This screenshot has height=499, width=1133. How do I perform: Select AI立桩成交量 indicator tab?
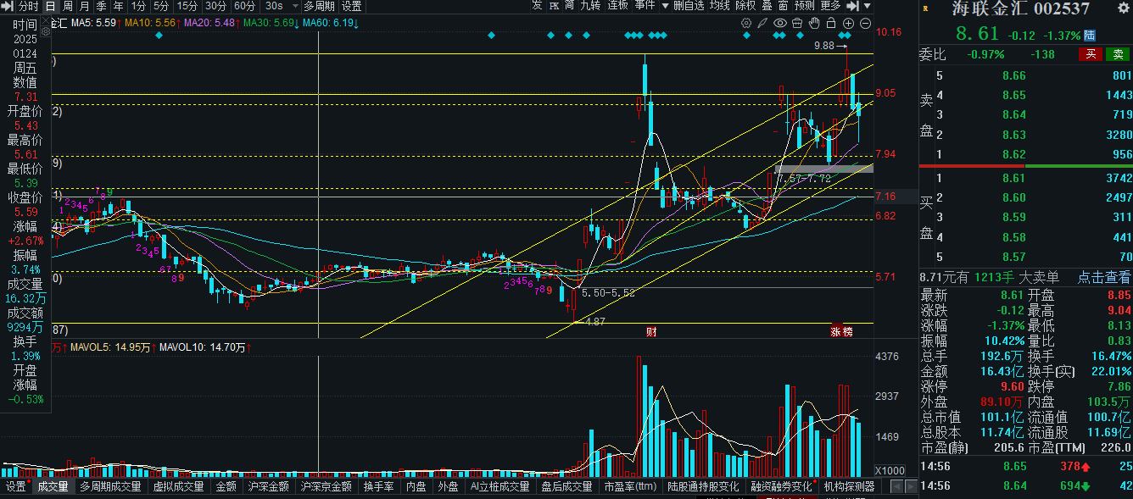[x=500, y=487]
